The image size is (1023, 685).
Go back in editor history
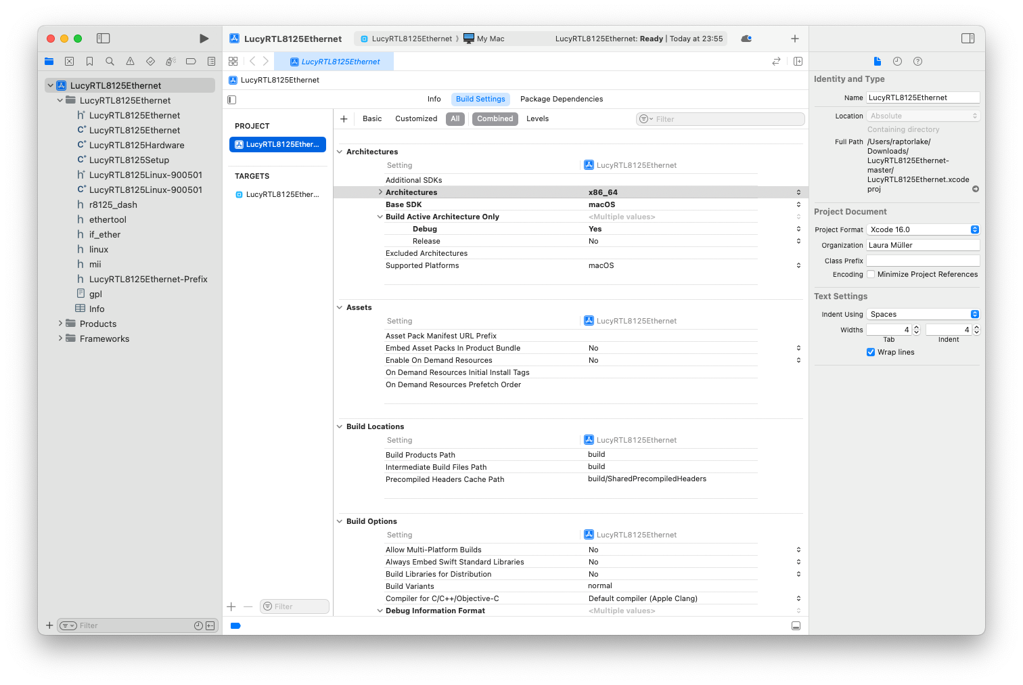(x=252, y=62)
